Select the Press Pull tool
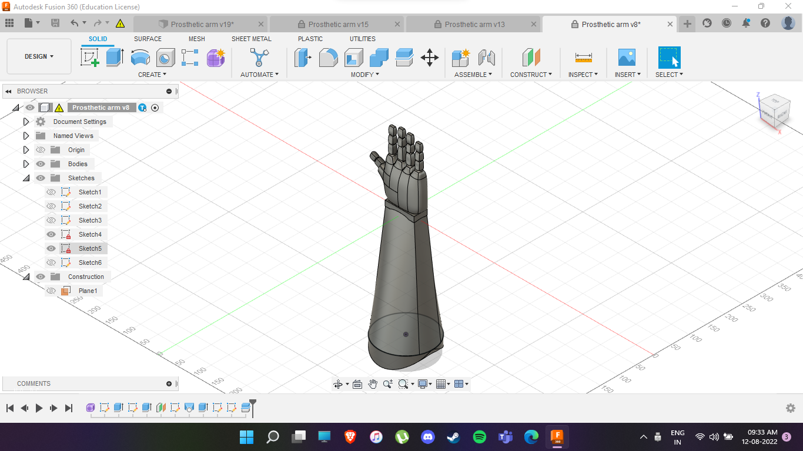 [303, 58]
